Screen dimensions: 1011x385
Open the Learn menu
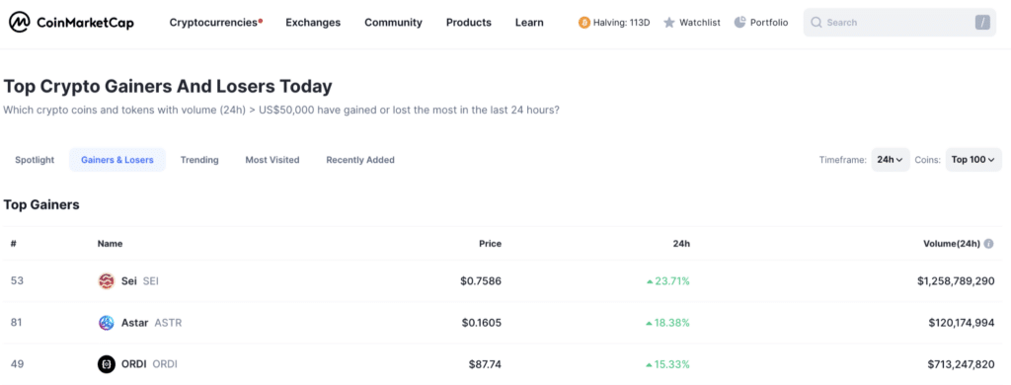[x=529, y=23]
